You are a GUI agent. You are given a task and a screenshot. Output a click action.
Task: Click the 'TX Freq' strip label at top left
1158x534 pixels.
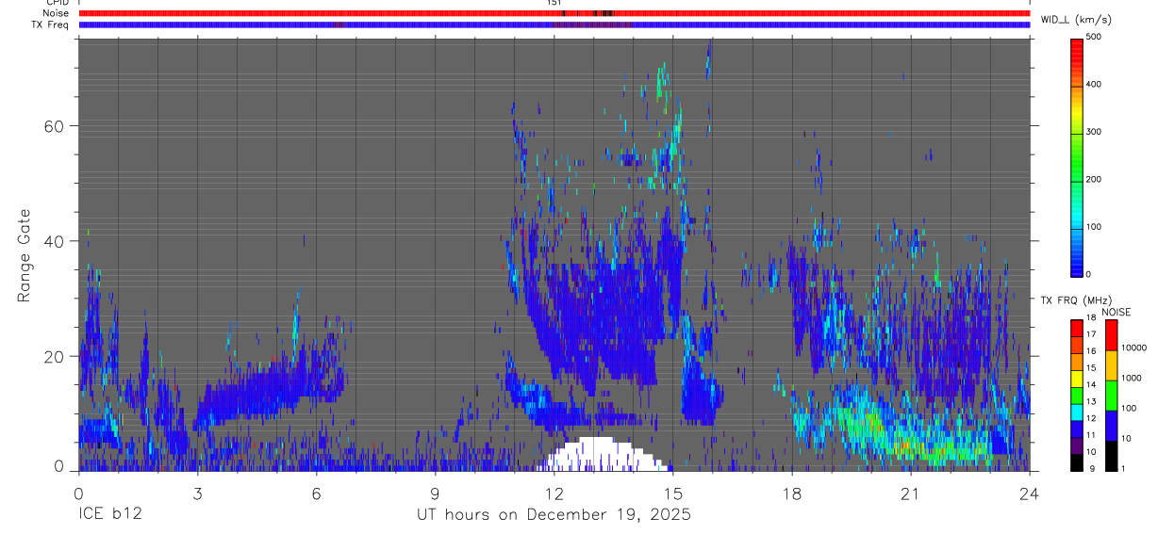(51, 24)
